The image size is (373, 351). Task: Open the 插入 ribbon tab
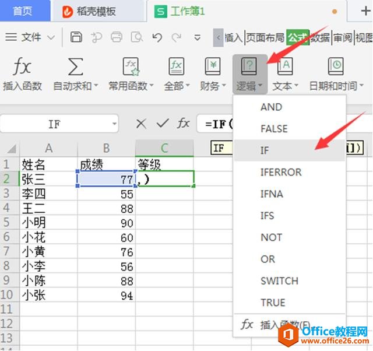234,37
